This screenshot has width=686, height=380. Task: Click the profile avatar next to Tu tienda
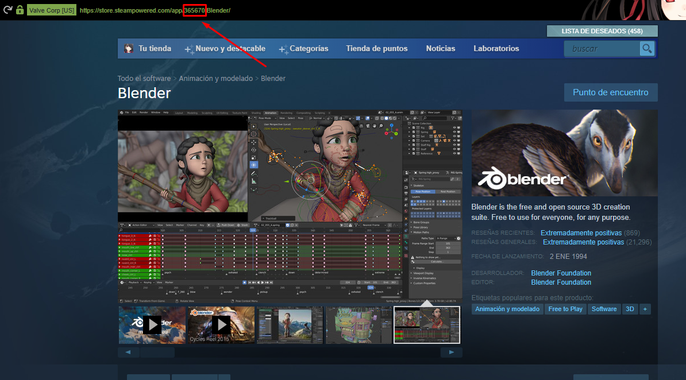129,49
